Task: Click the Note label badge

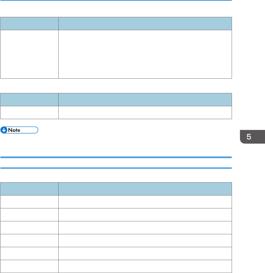Action: [19, 130]
